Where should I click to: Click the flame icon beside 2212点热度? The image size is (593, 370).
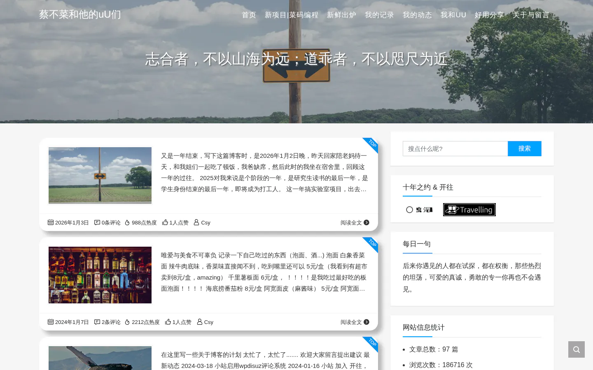(127, 322)
